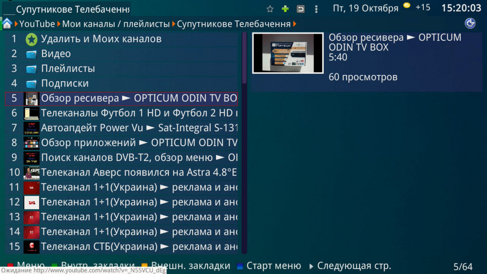487x274 pixels.
Task: Open the Видео folder
Action: click(56, 54)
